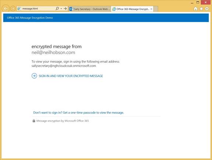
Task: Open the browser Home icon
Action: tap(196, 9)
